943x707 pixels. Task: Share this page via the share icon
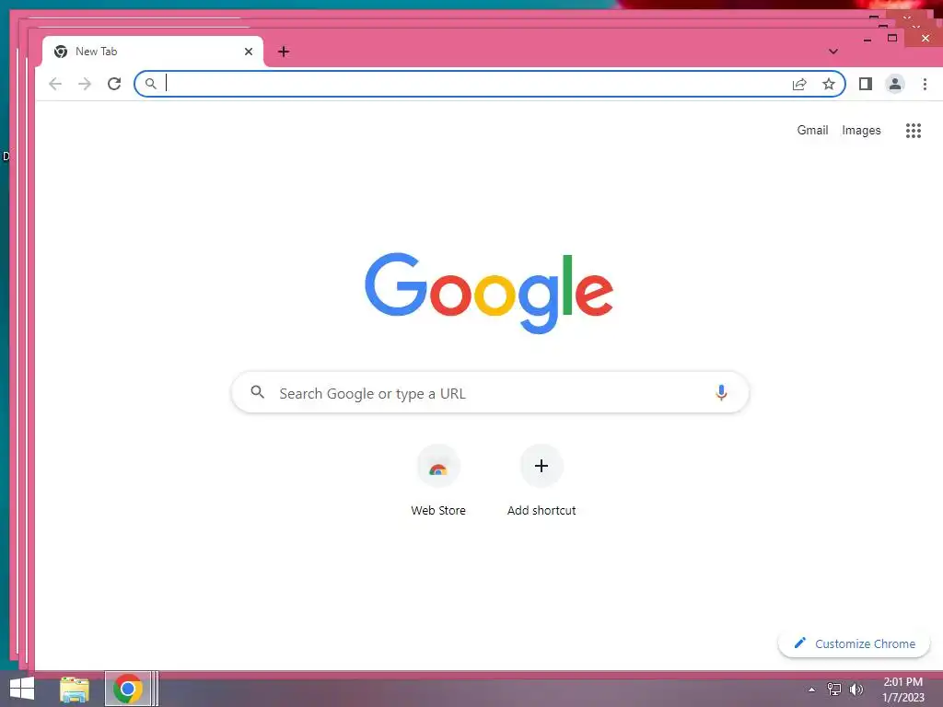point(799,84)
